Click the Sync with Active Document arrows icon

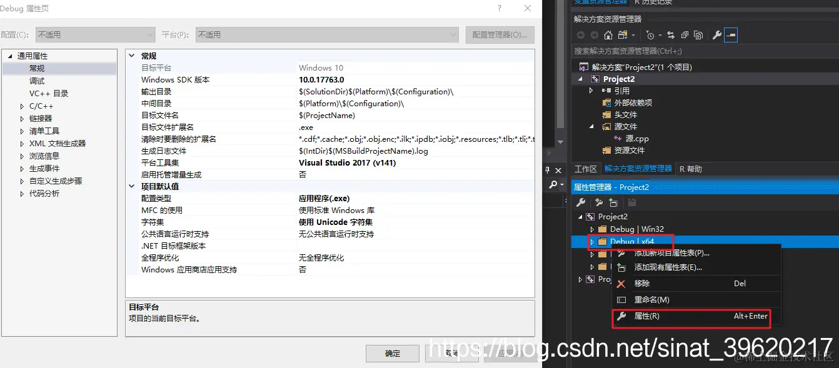[x=671, y=35]
